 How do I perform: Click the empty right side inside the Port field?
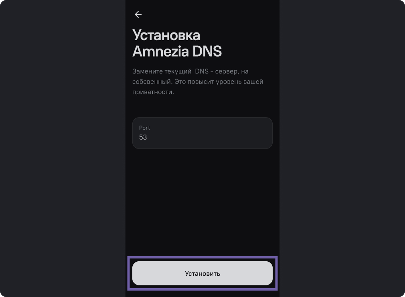[233, 133]
